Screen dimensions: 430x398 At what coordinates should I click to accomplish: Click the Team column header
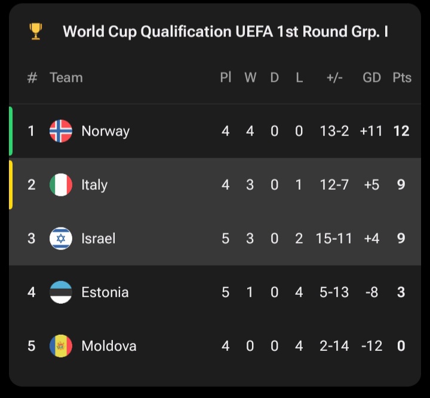(x=66, y=78)
